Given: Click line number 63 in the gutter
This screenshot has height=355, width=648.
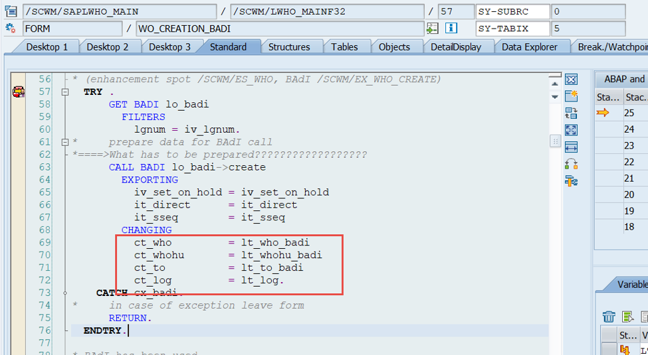Looking at the screenshot, I should tap(45, 167).
